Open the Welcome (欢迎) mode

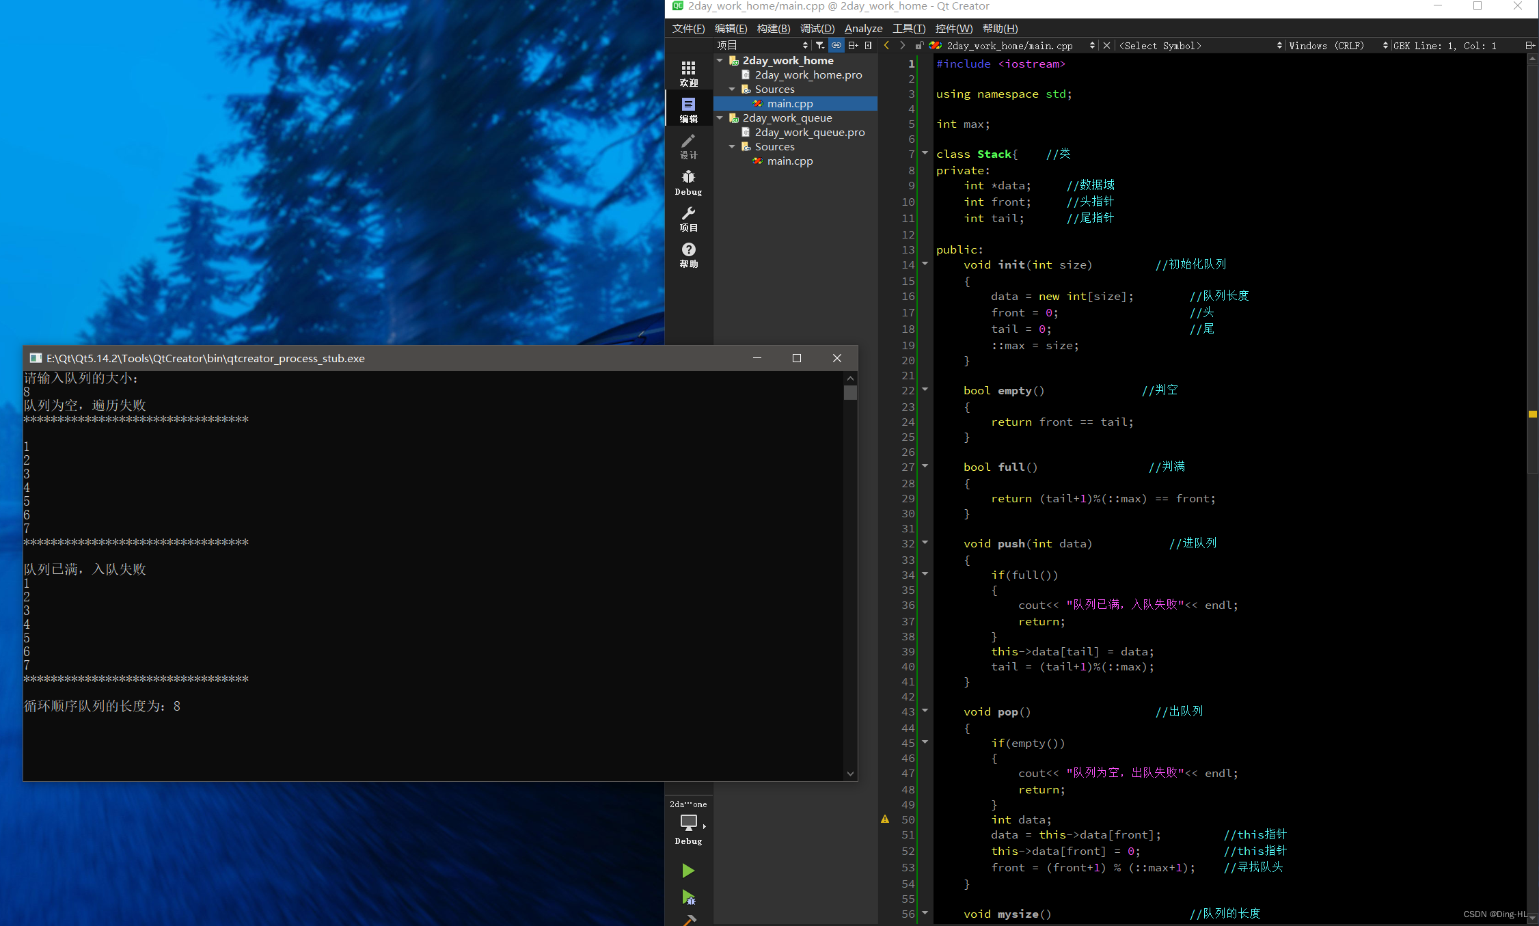(688, 73)
